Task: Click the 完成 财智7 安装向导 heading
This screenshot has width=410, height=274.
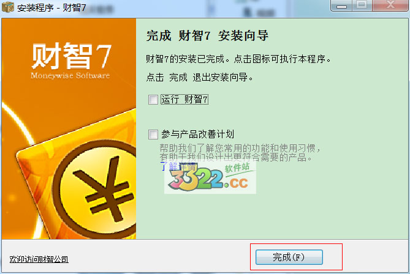Action: [x=207, y=35]
